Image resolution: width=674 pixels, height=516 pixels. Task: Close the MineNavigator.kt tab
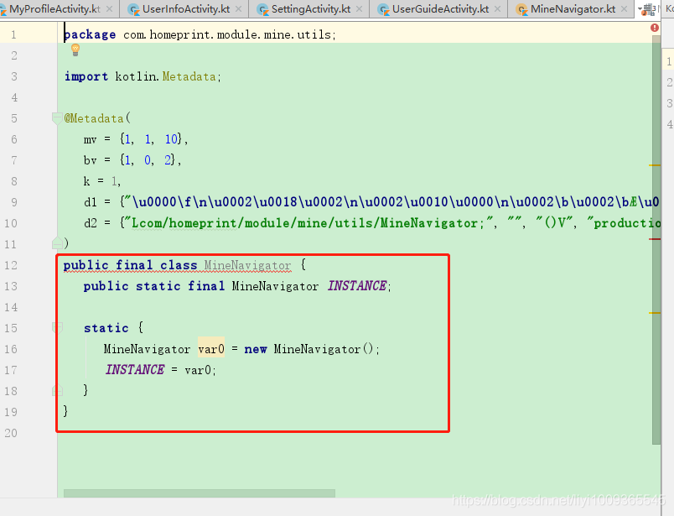pos(625,9)
